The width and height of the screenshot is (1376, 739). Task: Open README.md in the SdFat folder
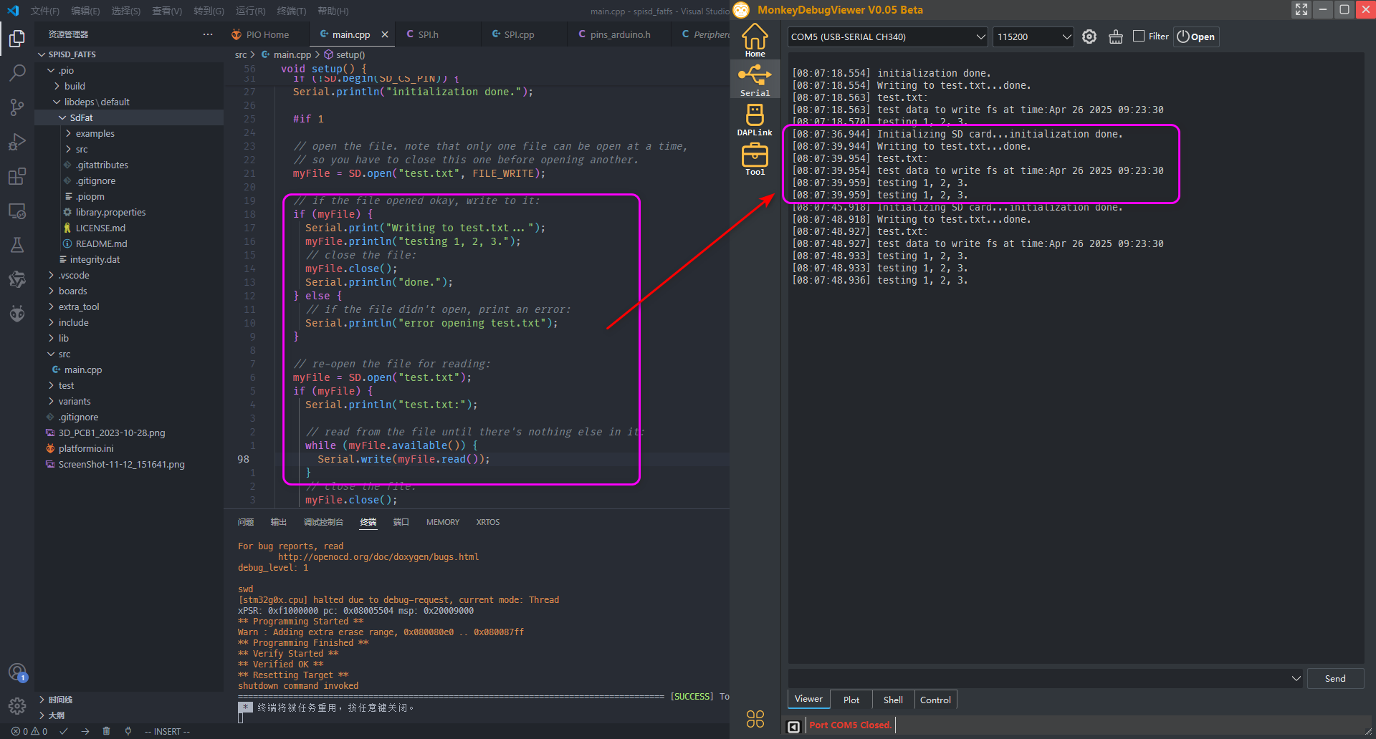coord(101,243)
